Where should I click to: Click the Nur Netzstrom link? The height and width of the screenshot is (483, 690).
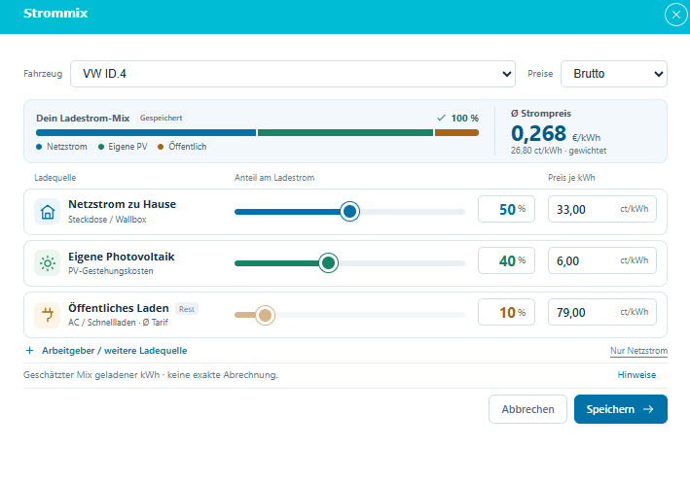638,351
